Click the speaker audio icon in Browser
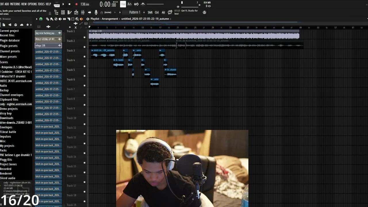Image resolution: width=368 pixels, height=207 pixels. click(10, 25)
